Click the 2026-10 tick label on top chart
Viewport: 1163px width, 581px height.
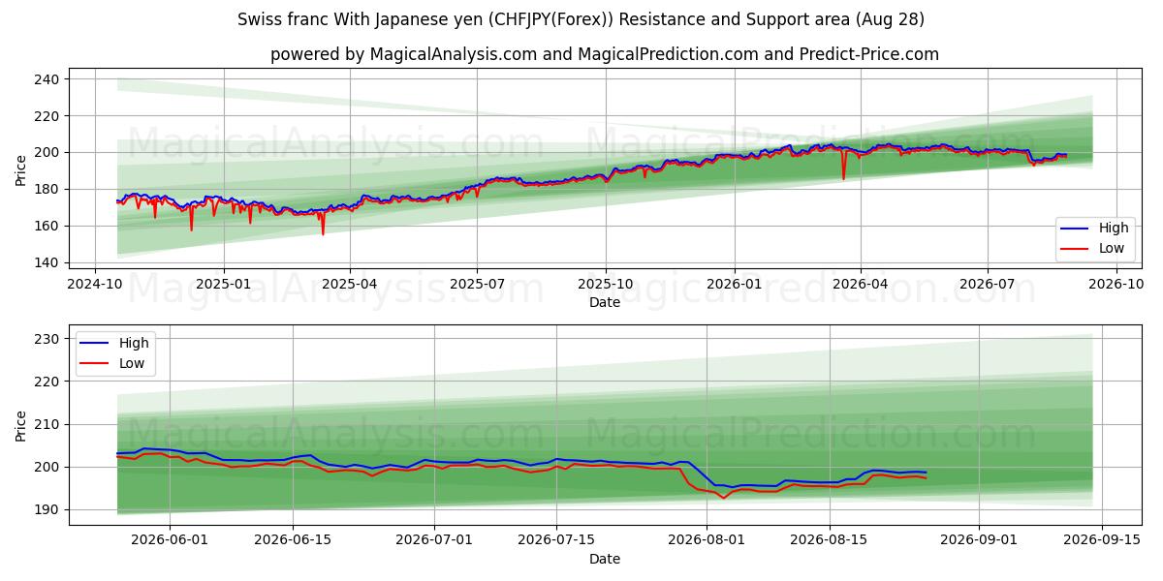tap(1116, 284)
